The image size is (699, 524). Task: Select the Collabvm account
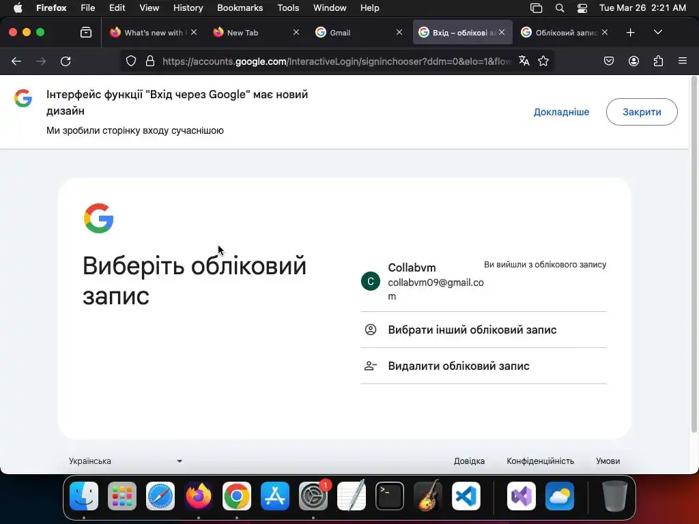[x=484, y=282]
